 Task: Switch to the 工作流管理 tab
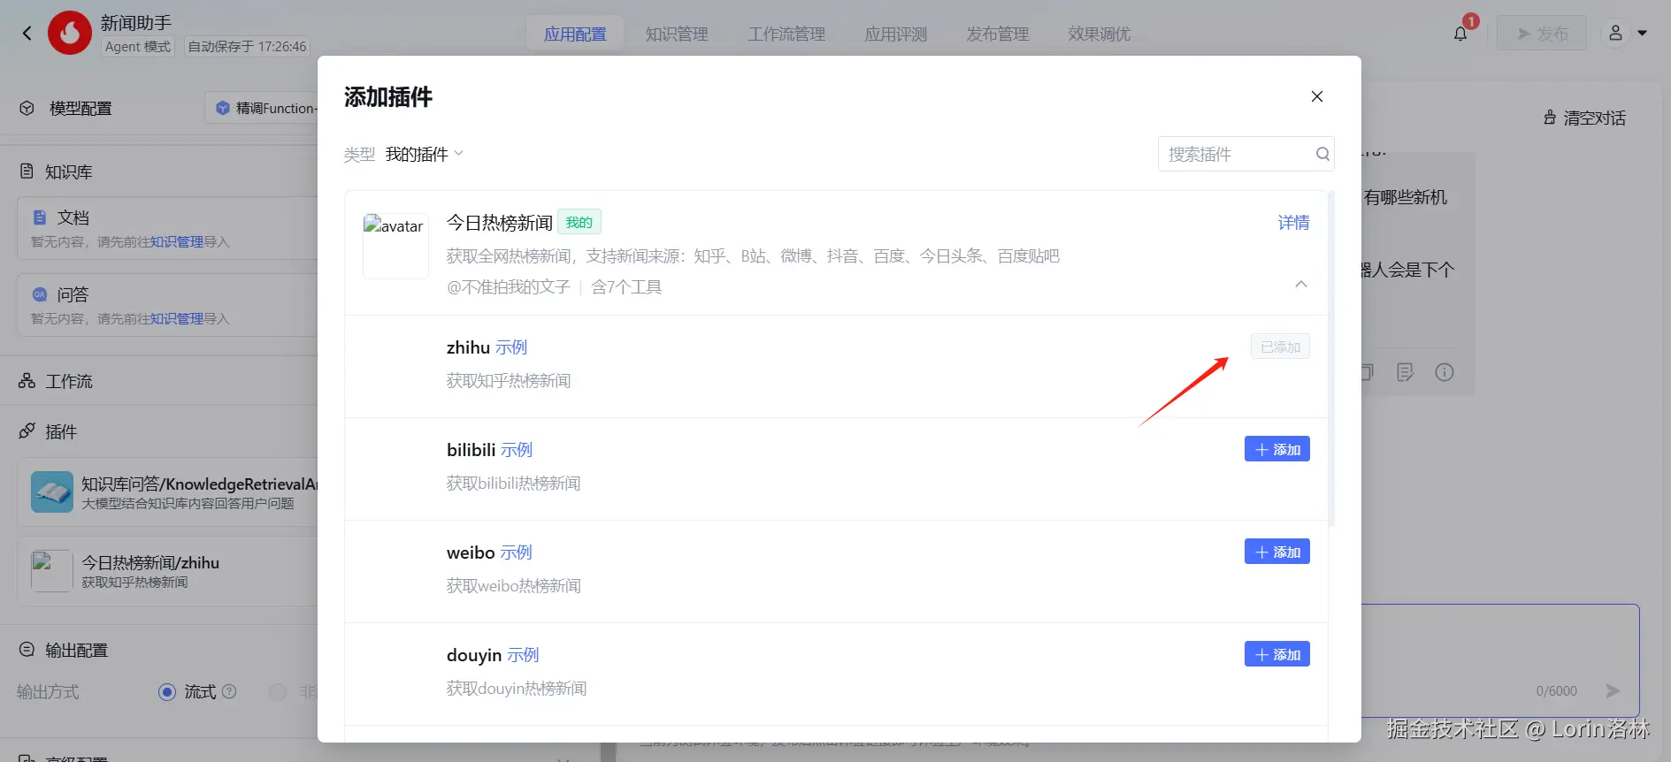(x=786, y=34)
